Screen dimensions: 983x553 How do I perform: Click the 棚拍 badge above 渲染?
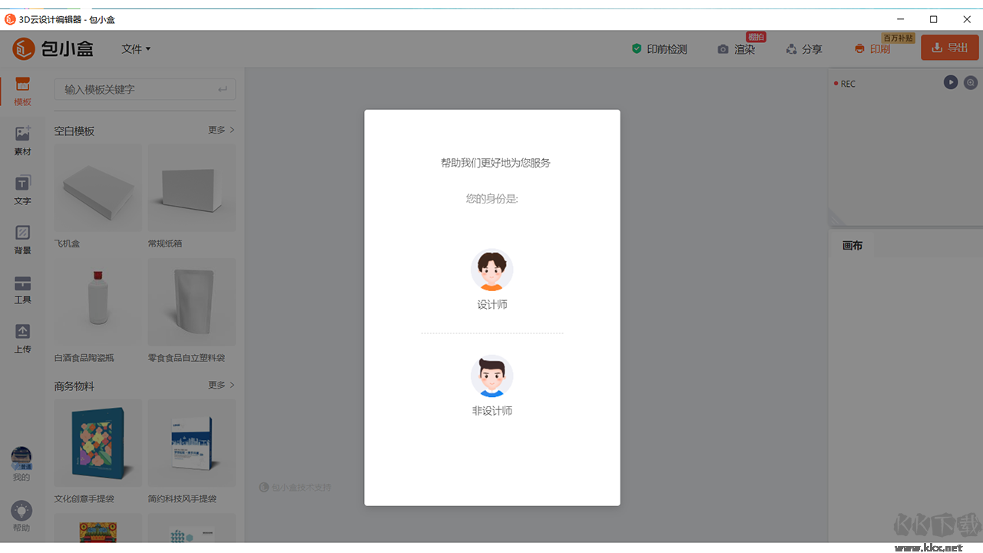[x=756, y=37]
